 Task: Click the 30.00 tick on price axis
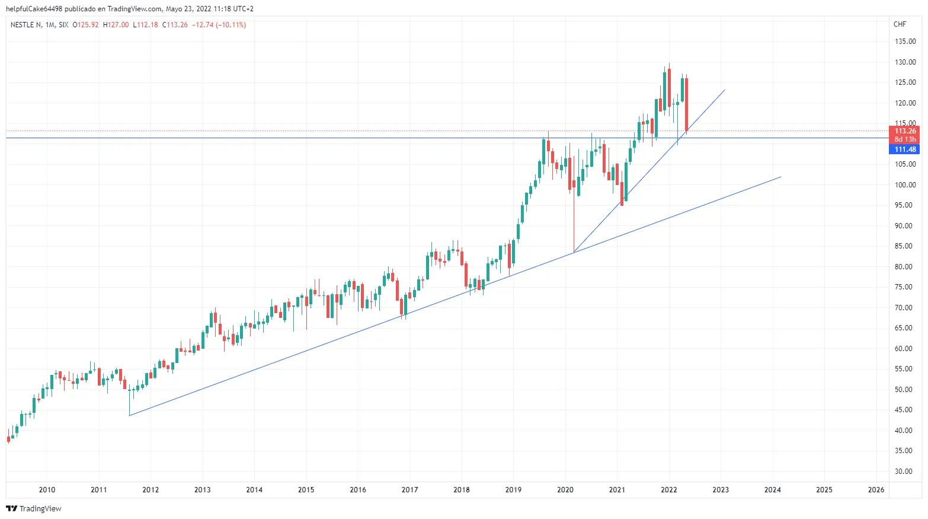(905, 472)
